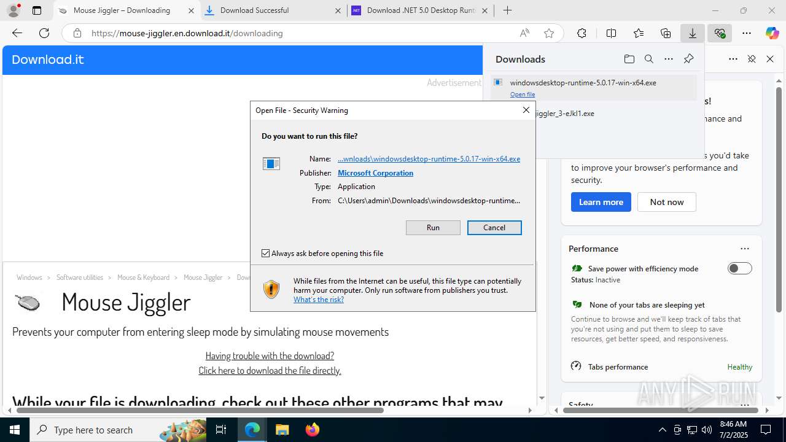786x442 pixels.
Task: Click the Downloads toolbar arrow icon
Action: 693,33
